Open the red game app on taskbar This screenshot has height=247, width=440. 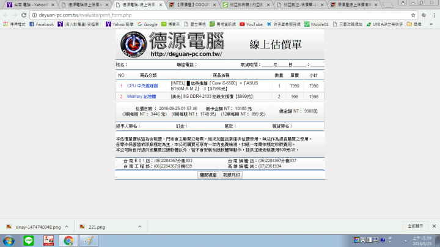tap(48, 241)
